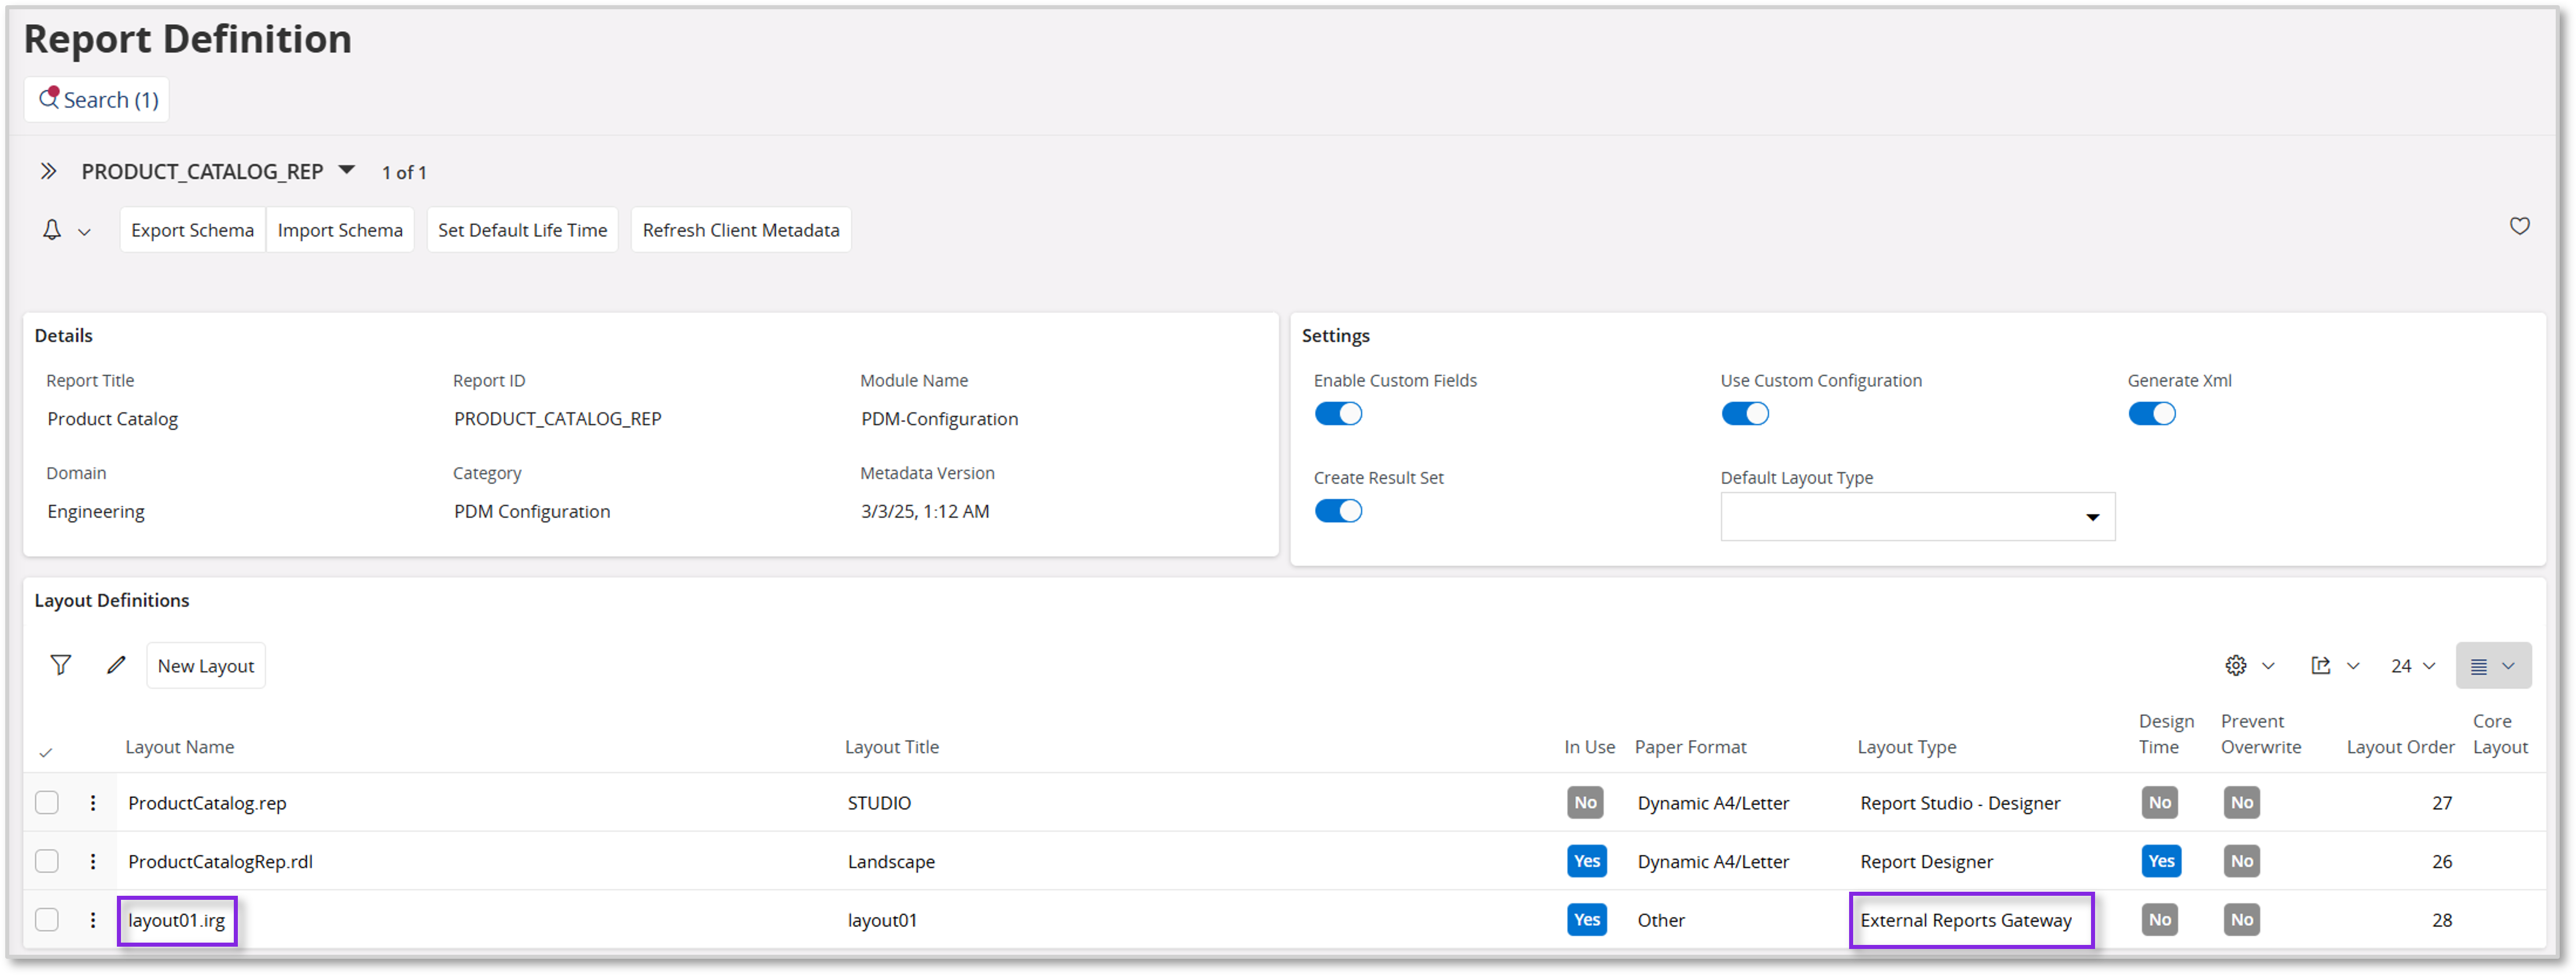Open the Search (1) panel

tap(96, 99)
